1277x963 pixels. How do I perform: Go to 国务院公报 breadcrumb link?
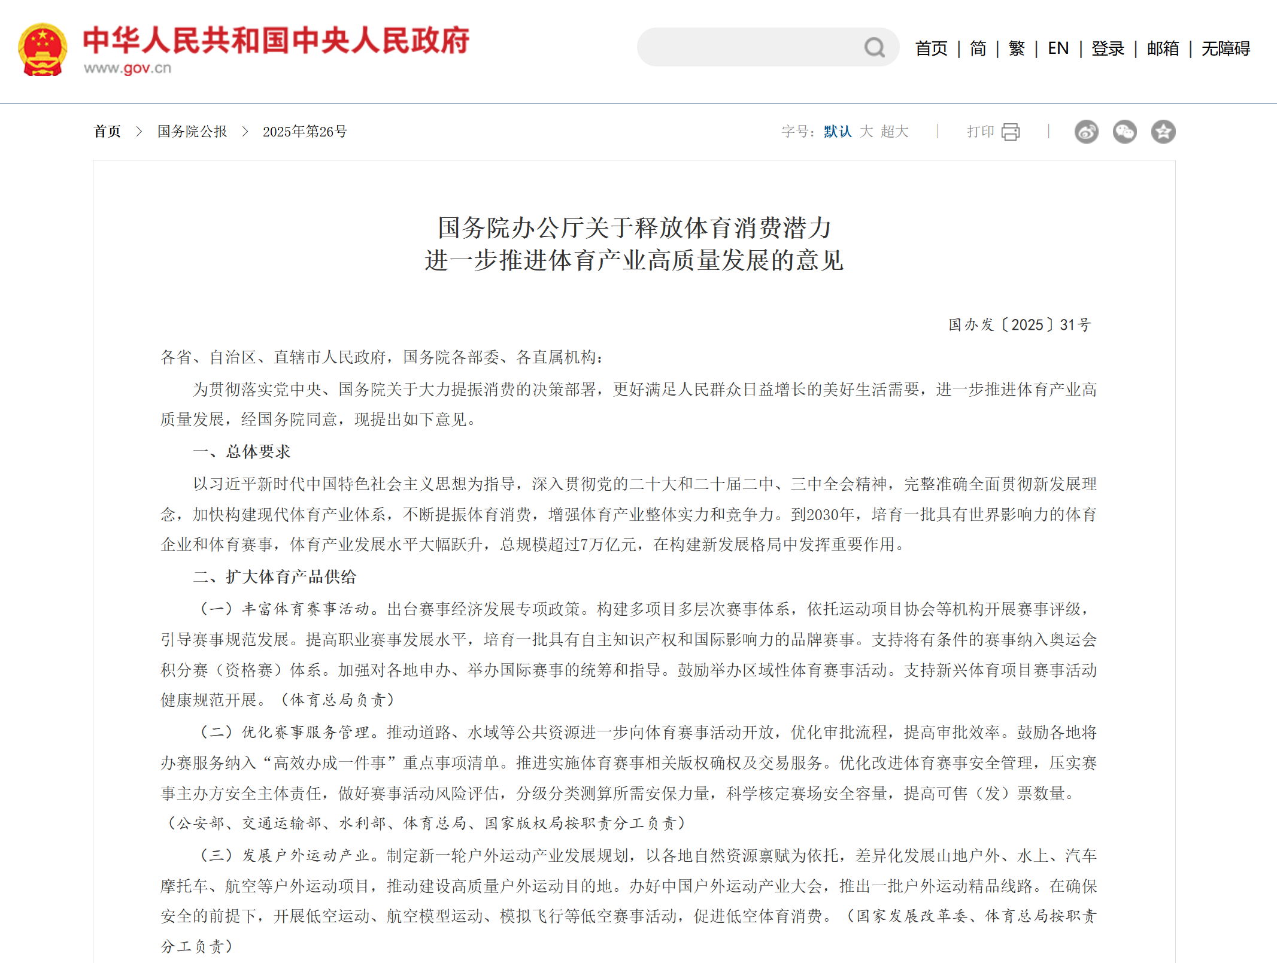coord(192,132)
